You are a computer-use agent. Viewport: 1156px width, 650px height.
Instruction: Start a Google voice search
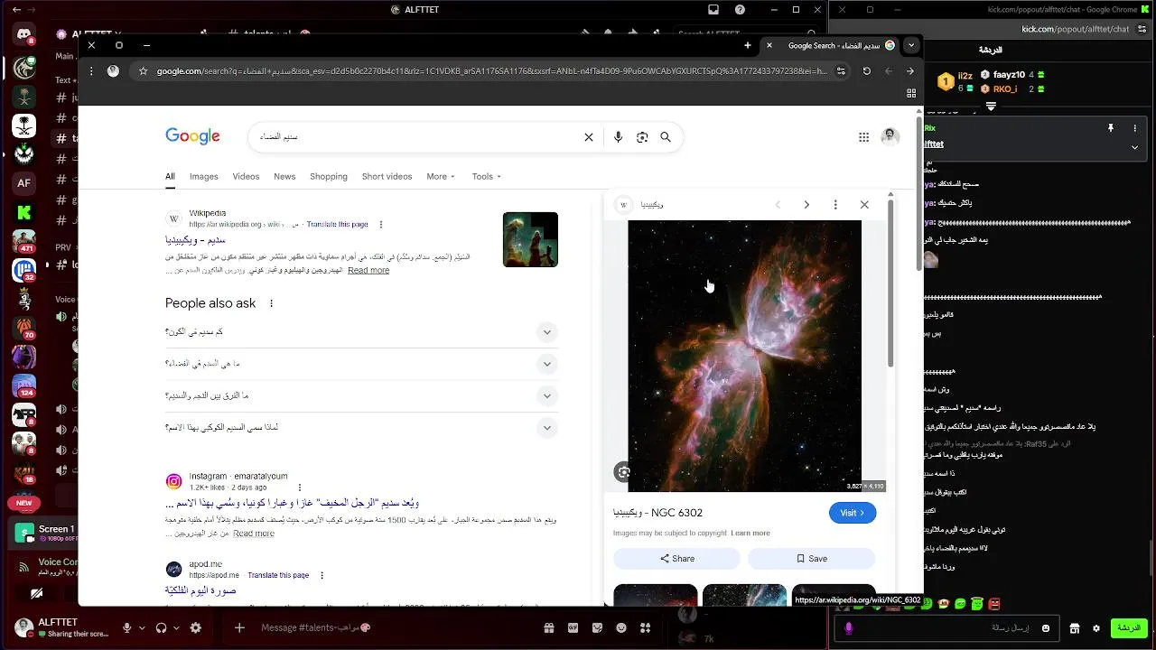618,137
